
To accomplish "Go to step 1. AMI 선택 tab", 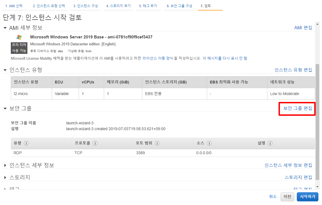I will click(14, 6).
